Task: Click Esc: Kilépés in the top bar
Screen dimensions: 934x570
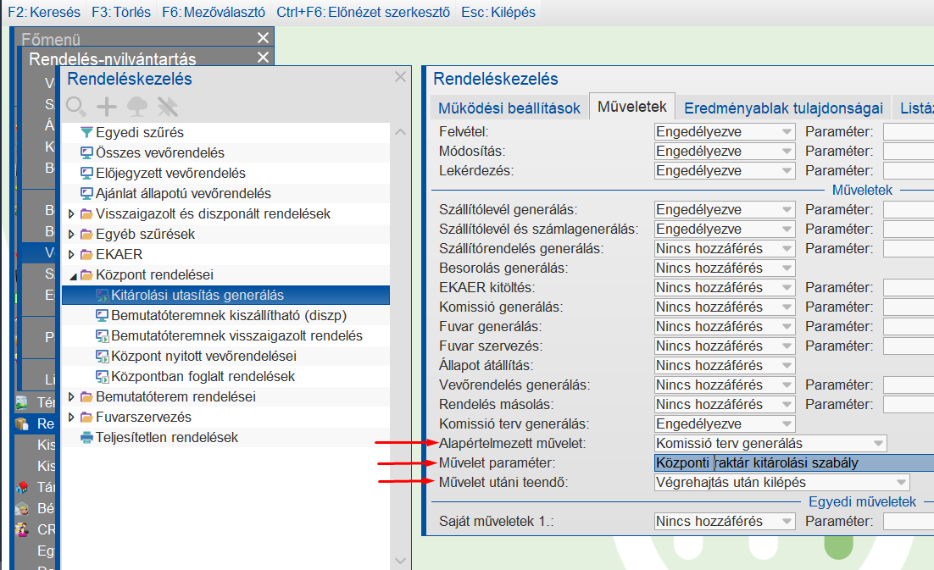Action: point(498,13)
